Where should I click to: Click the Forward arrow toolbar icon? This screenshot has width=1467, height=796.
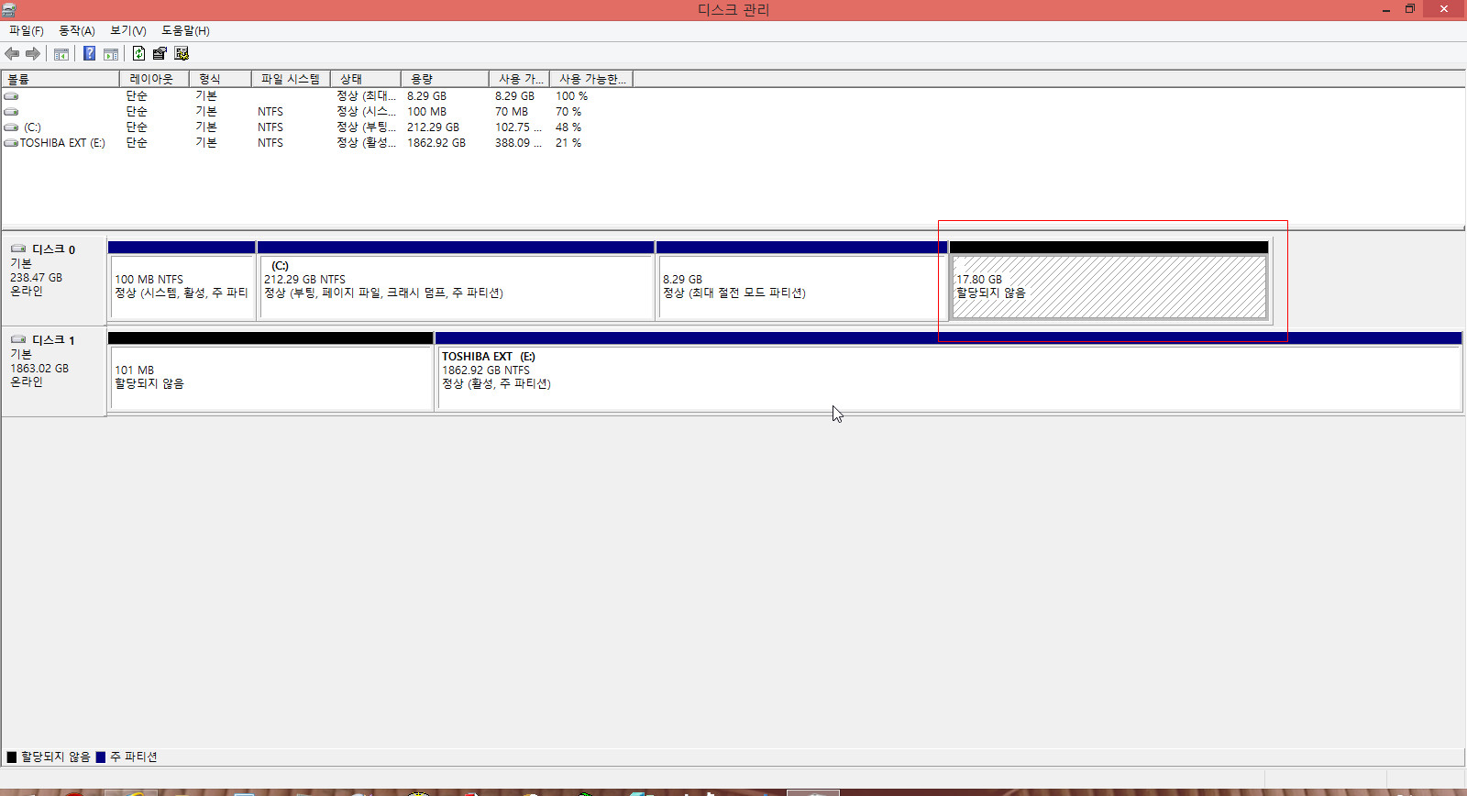pyautogui.click(x=33, y=54)
